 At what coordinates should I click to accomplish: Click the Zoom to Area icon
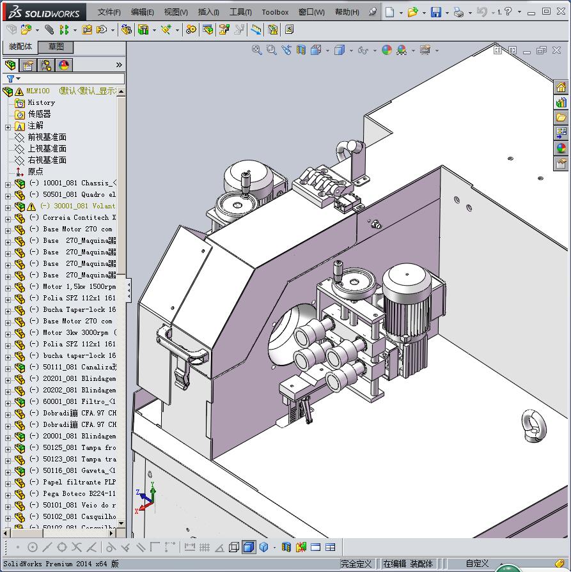click(271, 50)
